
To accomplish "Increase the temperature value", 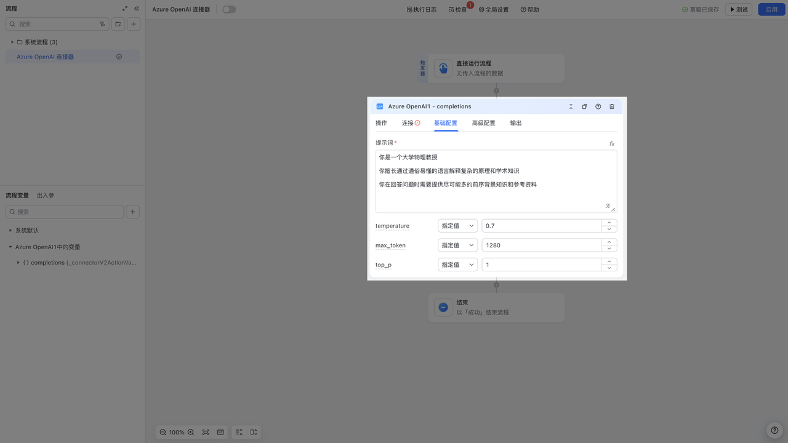I will coord(609,223).
